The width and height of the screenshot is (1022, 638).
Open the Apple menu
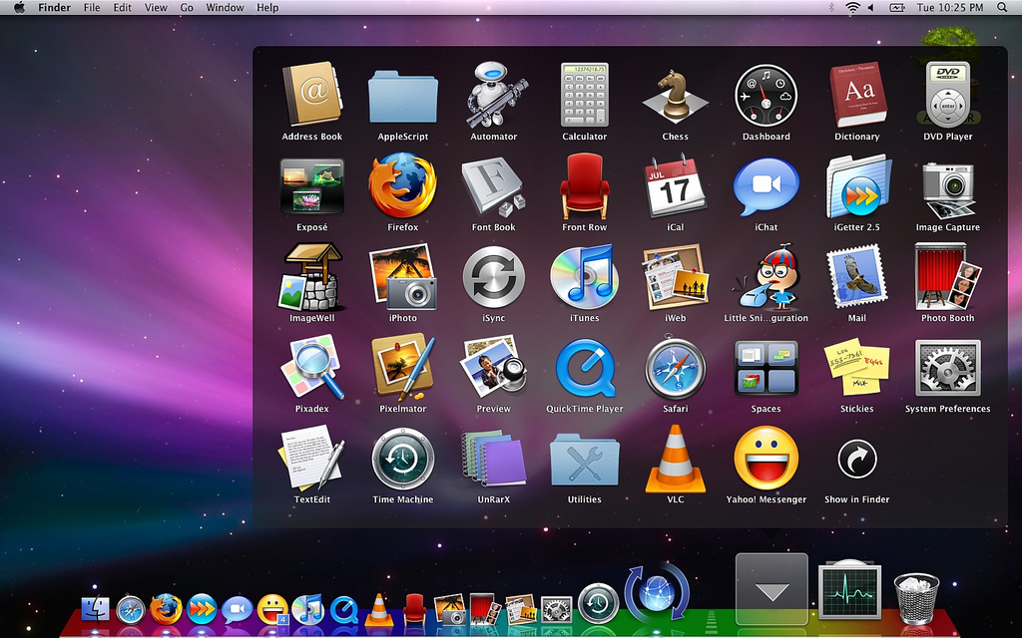click(19, 8)
